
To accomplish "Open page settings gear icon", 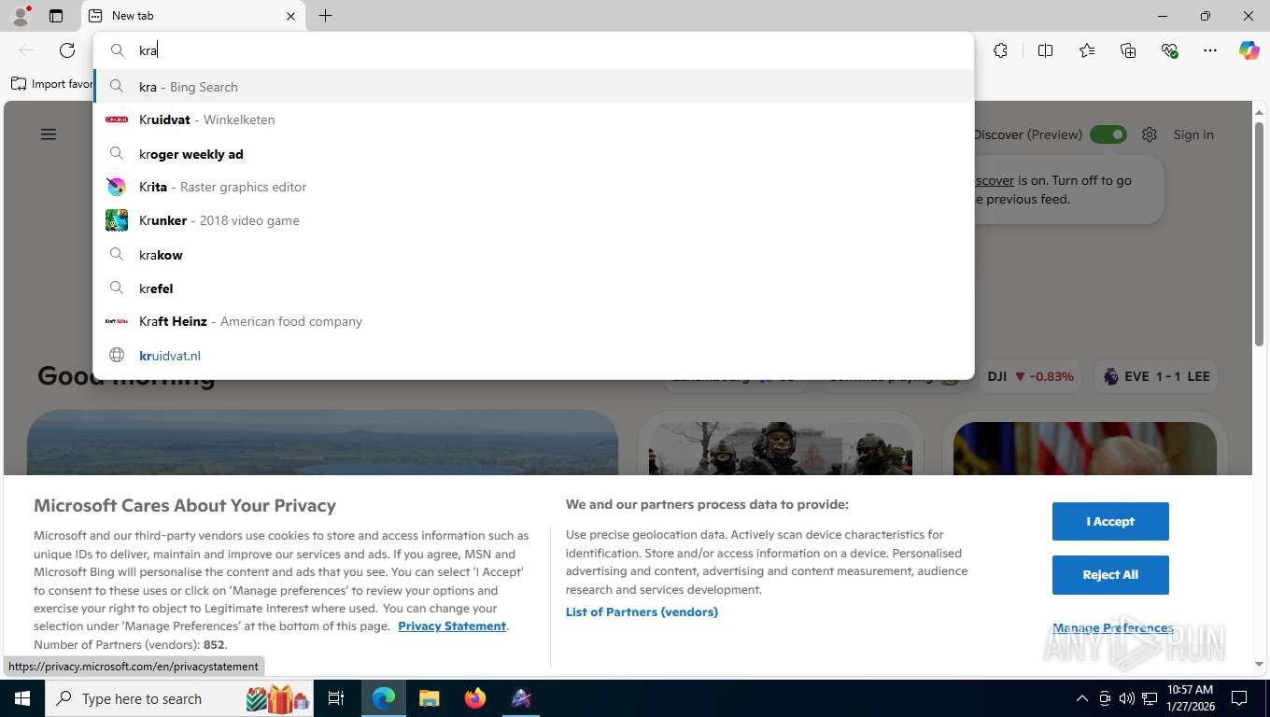I will pos(1150,134).
